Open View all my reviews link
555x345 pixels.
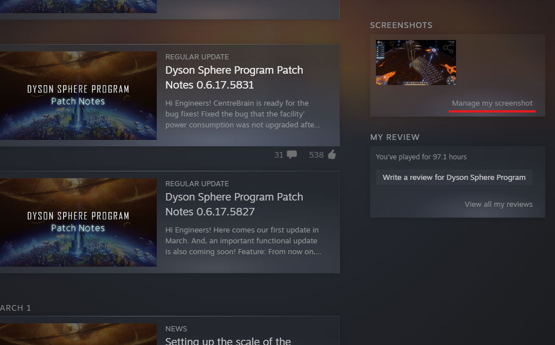498,204
